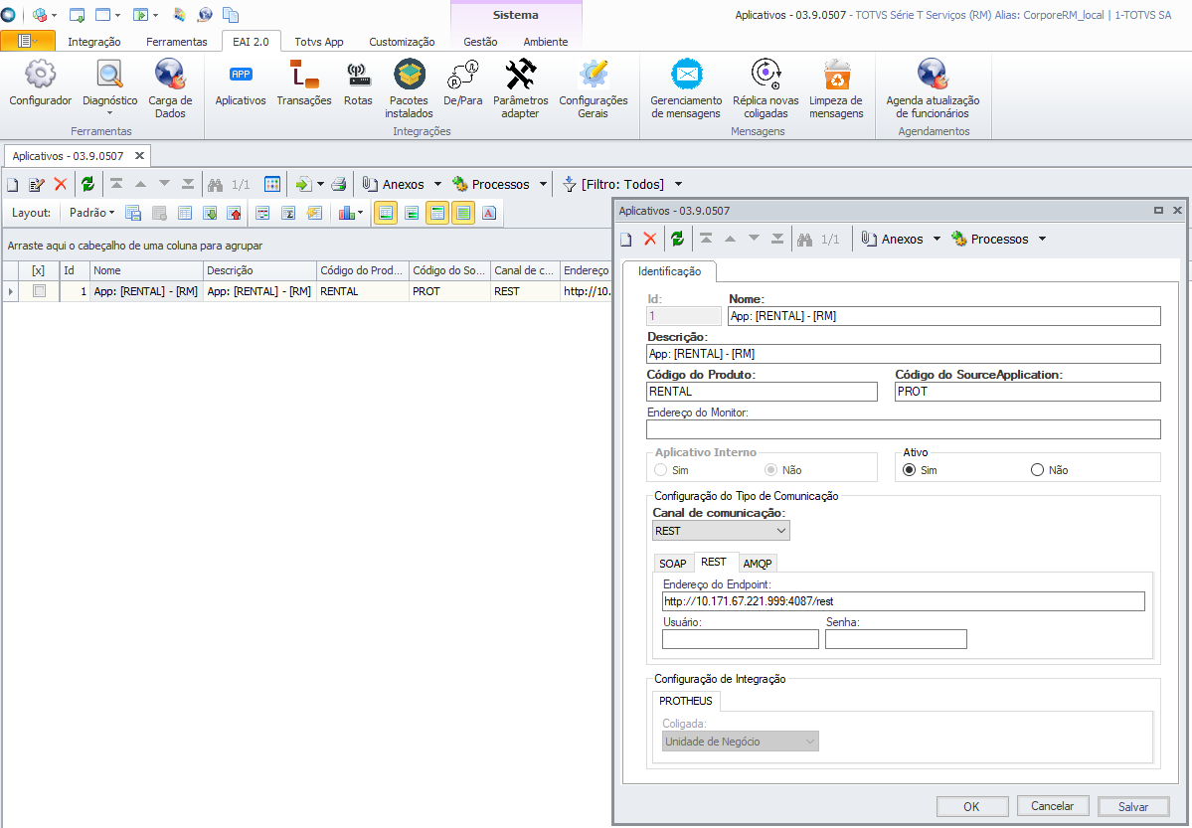Viewport: 1192px width, 828px height.
Task: Go to the last record in dialog toolbar
Action: pos(776,239)
